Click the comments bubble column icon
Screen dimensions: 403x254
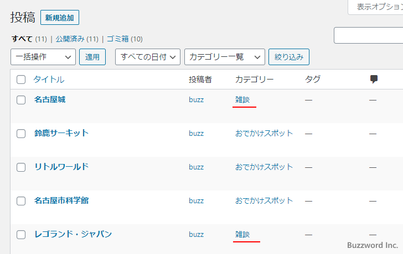(374, 79)
